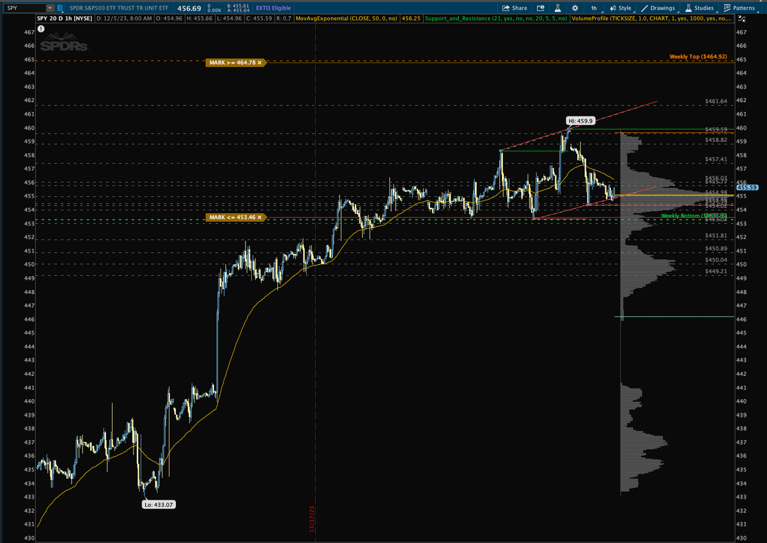Click the Support_and_Resistance study label
This screenshot has height=543, width=767.
[x=495, y=19]
